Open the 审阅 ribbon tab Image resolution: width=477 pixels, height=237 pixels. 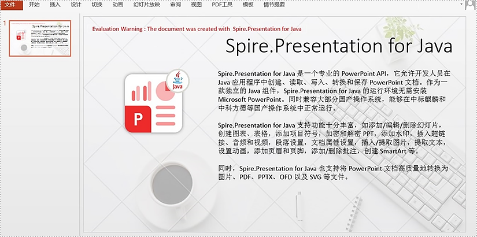[176, 5]
